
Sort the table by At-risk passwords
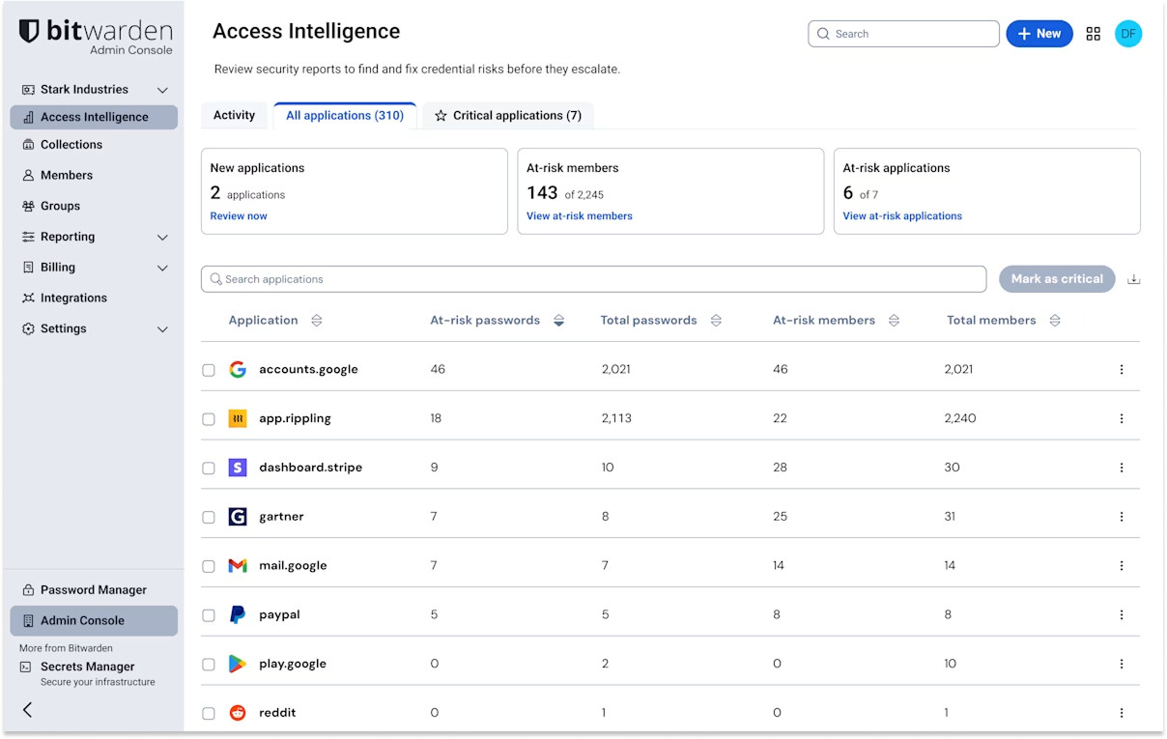[558, 320]
